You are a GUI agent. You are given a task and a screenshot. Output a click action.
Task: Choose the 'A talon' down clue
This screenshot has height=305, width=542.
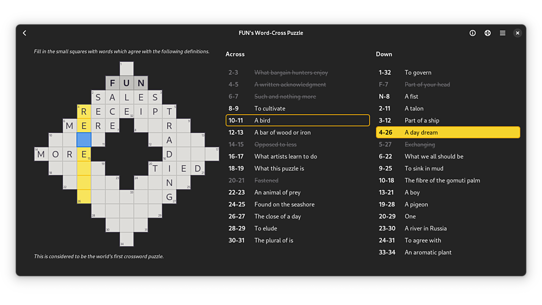point(448,109)
